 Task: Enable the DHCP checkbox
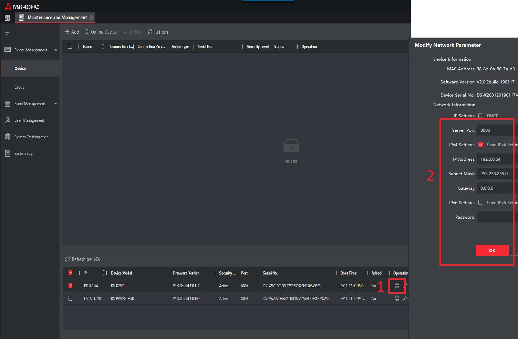point(481,116)
